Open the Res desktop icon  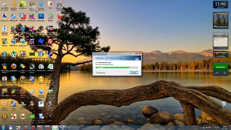(50, 29)
